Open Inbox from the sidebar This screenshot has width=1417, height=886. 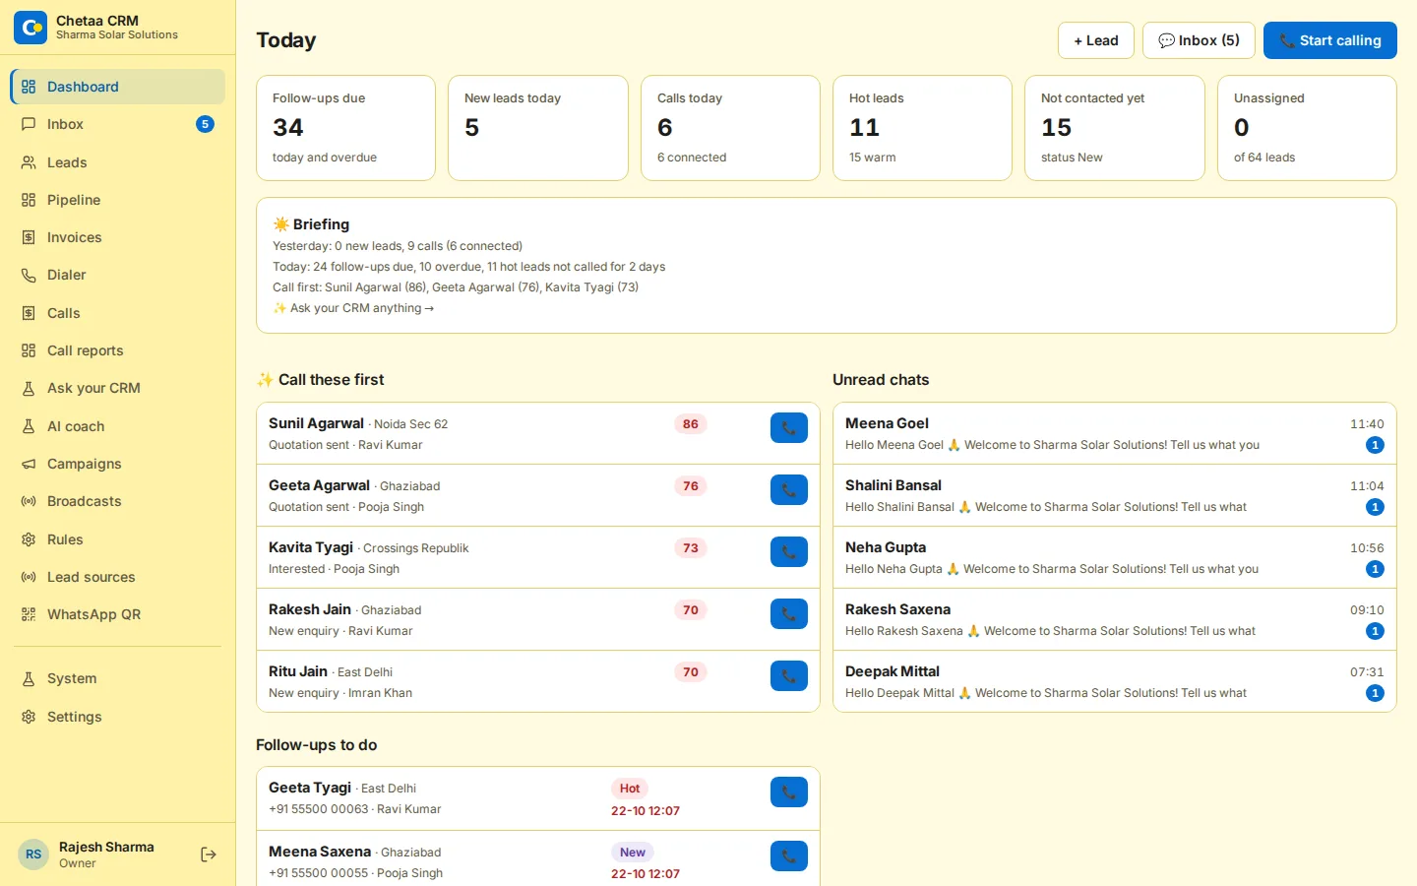pyautogui.click(x=118, y=124)
